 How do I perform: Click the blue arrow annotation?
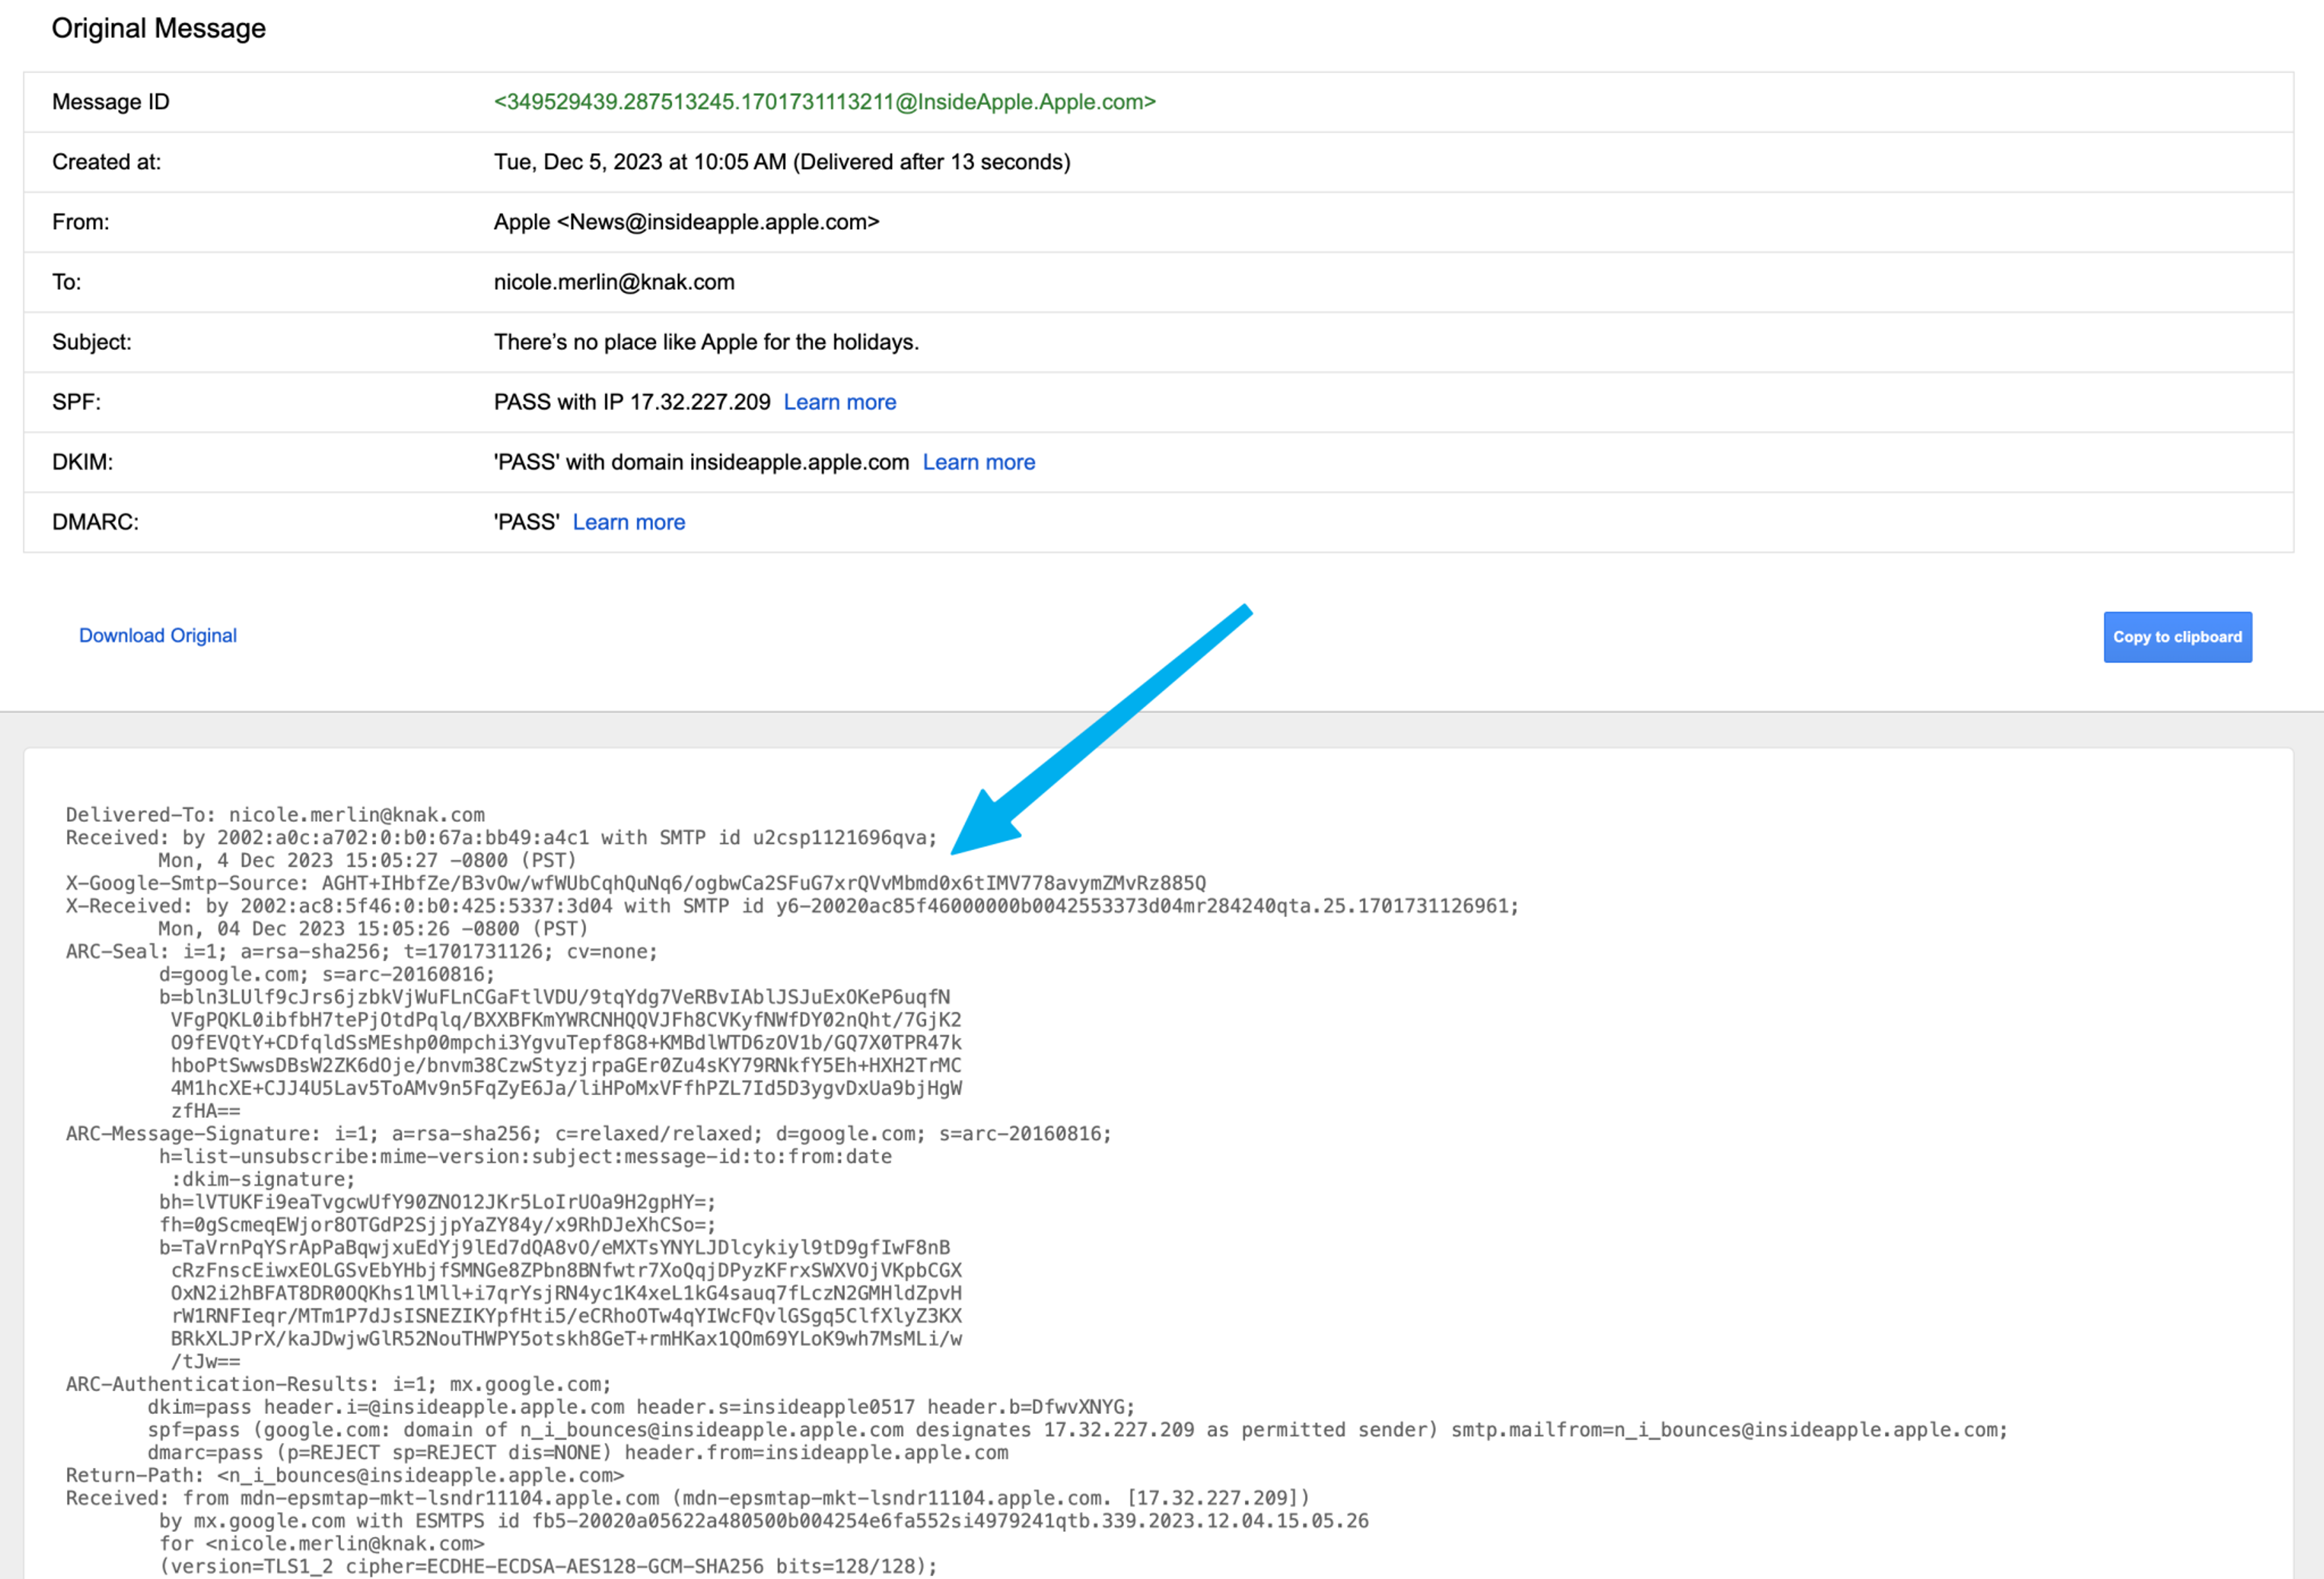coord(1100,729)
